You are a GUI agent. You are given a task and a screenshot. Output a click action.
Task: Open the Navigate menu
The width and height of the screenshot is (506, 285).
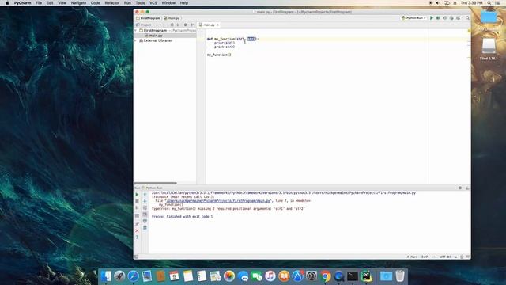78,3
